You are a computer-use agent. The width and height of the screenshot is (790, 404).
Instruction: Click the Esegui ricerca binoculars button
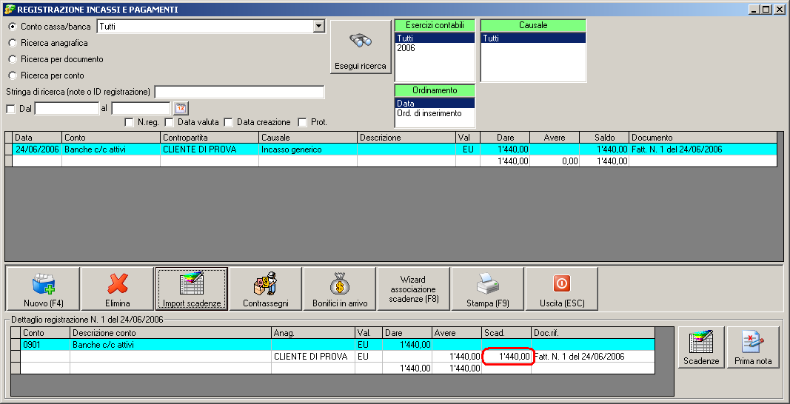[x=361, y=47]
